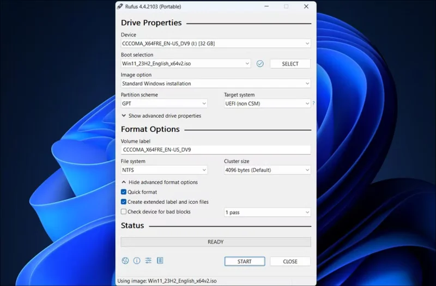Click the SELECT button
The height and width of the screenshot is (286, 436).
(290, 64)
